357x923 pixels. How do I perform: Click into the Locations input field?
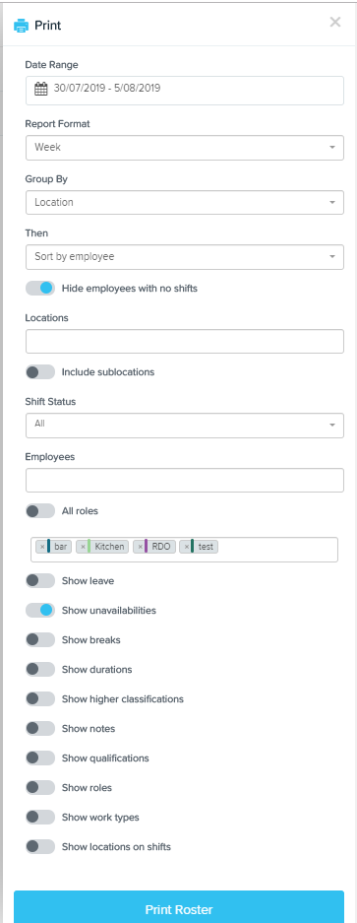click(x=185, y=342)
